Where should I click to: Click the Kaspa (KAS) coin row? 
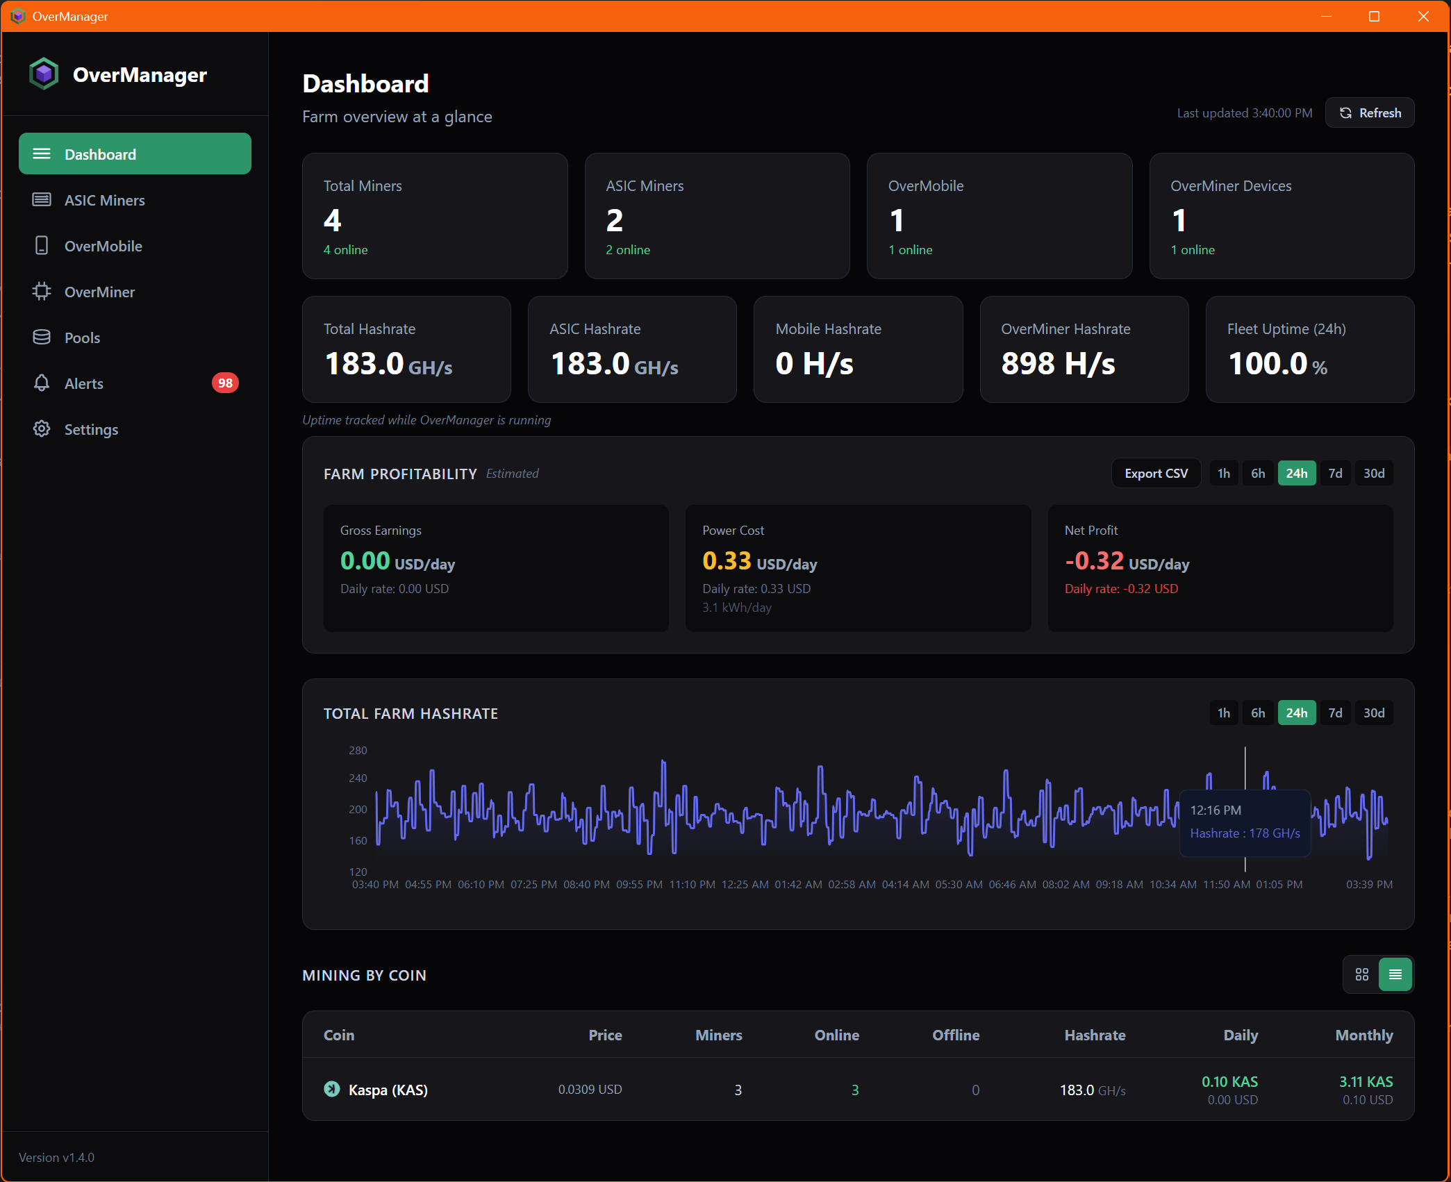coord(859,1089)
